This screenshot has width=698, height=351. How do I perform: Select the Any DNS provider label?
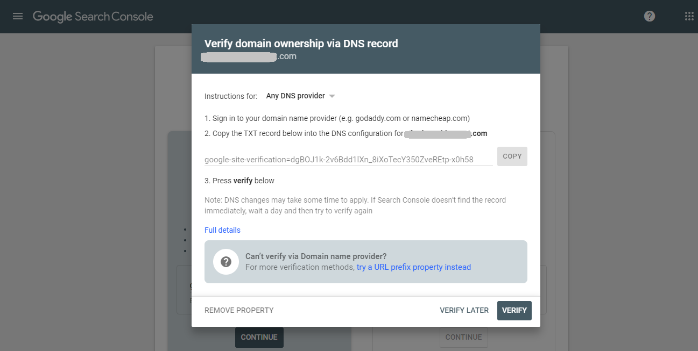(x=295, y=96)
